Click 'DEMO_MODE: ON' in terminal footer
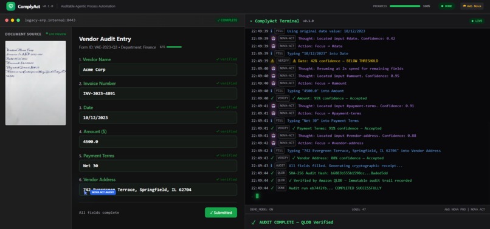This screenshot has height=229, width=490. (261, 210)
